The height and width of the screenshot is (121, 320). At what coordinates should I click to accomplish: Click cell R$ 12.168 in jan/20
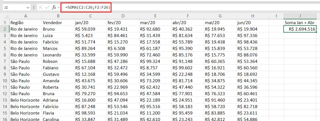pos(90,74)
